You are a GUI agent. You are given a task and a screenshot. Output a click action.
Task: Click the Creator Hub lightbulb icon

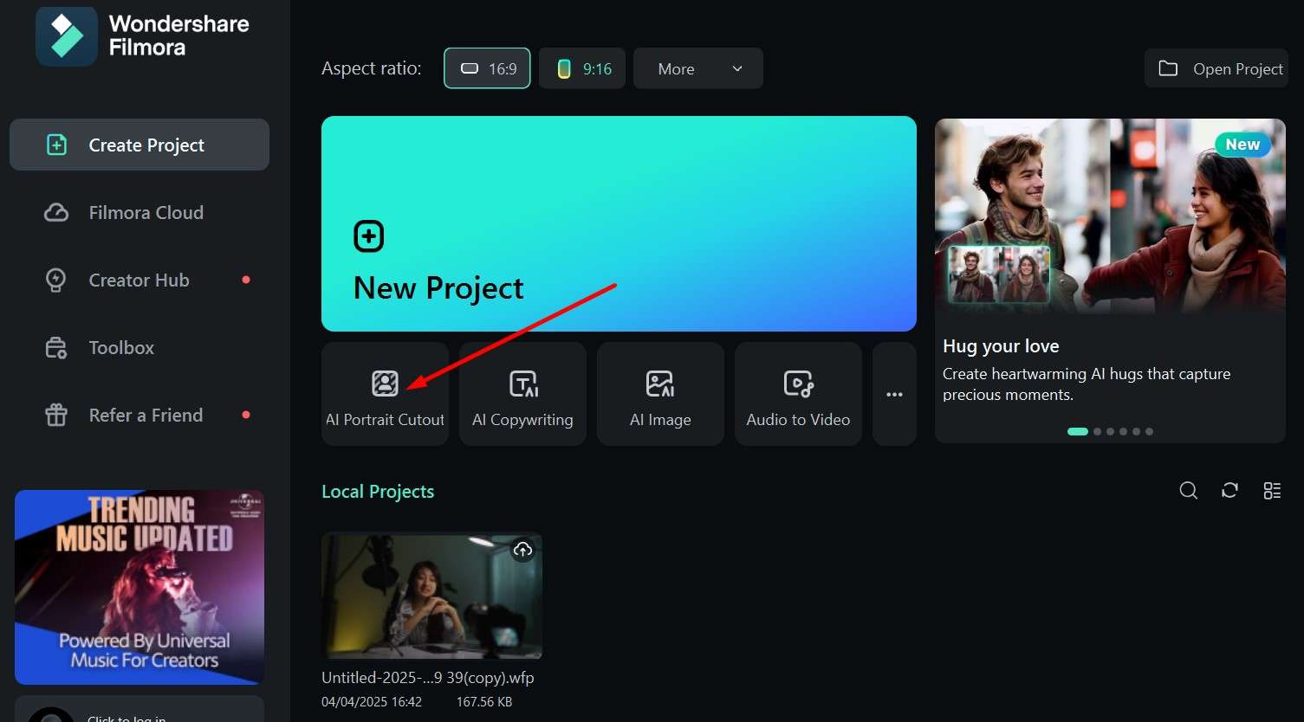pos(55,280)
